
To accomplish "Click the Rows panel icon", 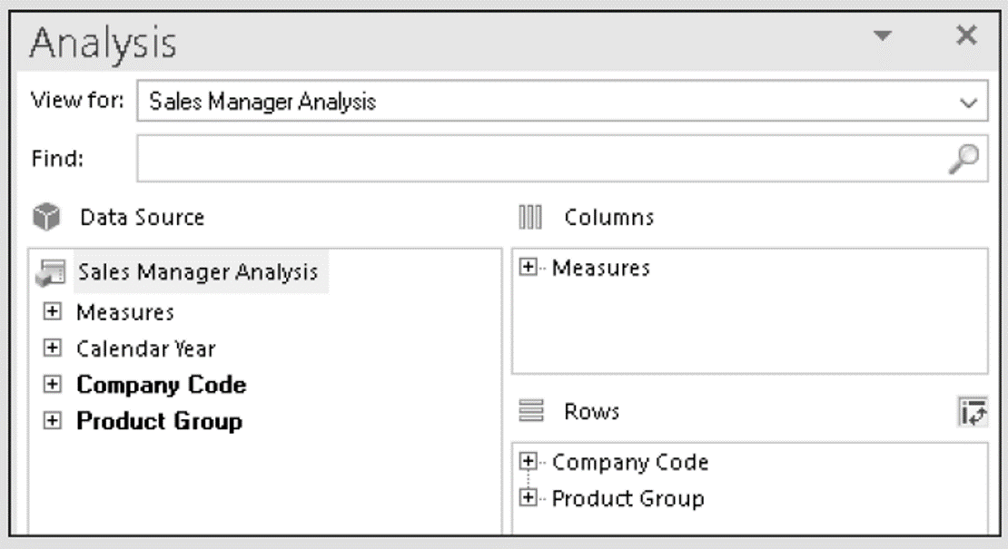I will (531, 412).
